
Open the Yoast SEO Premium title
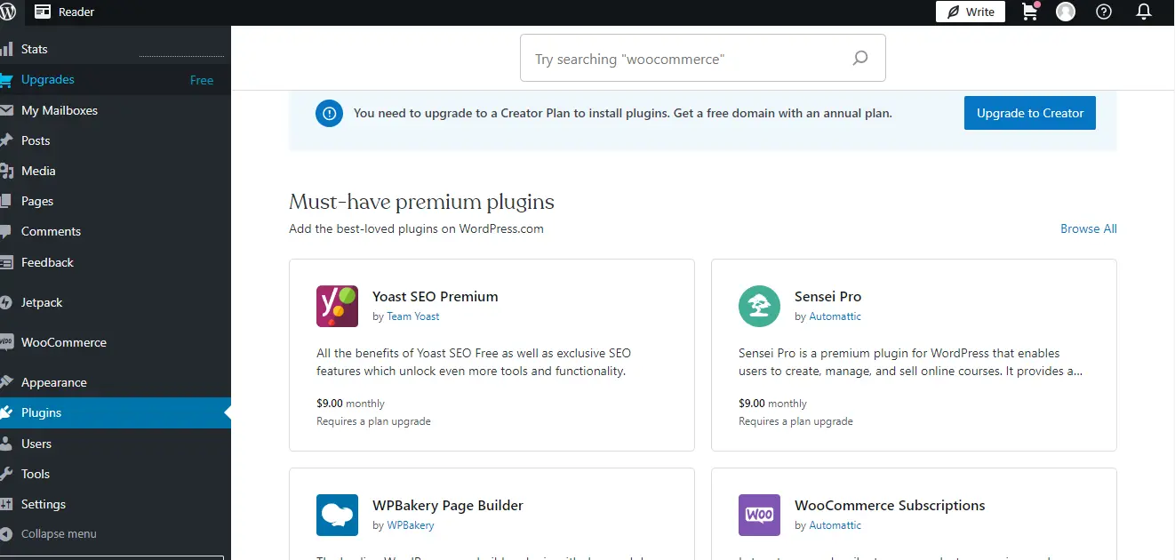point(436,297)
